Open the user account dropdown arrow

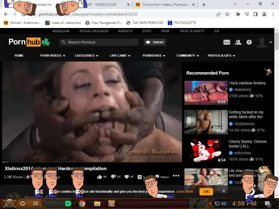click(x=271, y=42)
